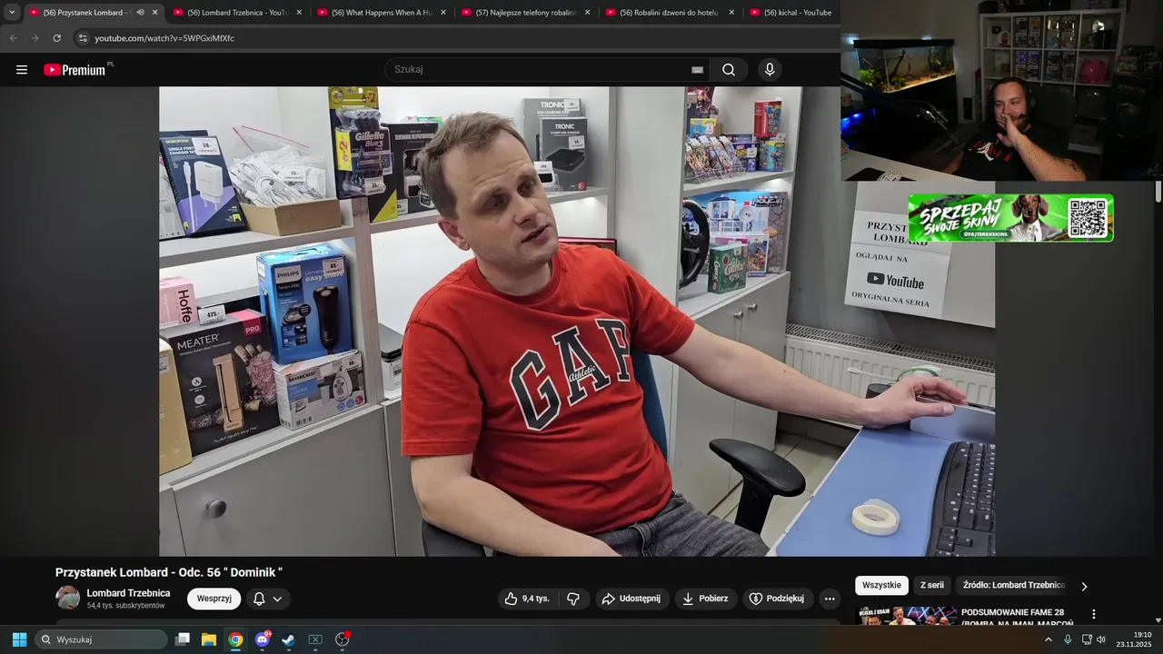This screenshot has height=654, width=1163.
Task: Open Task View in taskbar
Action: (183, 639)
